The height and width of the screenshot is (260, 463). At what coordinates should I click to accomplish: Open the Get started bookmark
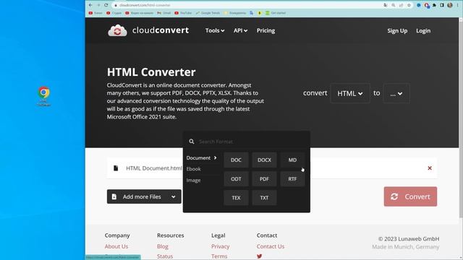[x=276, y=13]
